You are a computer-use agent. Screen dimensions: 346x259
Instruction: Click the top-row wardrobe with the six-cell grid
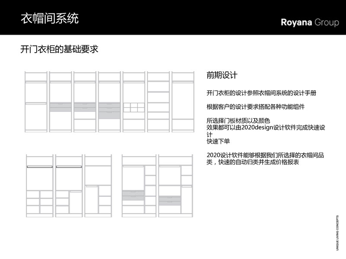(134, 102)
